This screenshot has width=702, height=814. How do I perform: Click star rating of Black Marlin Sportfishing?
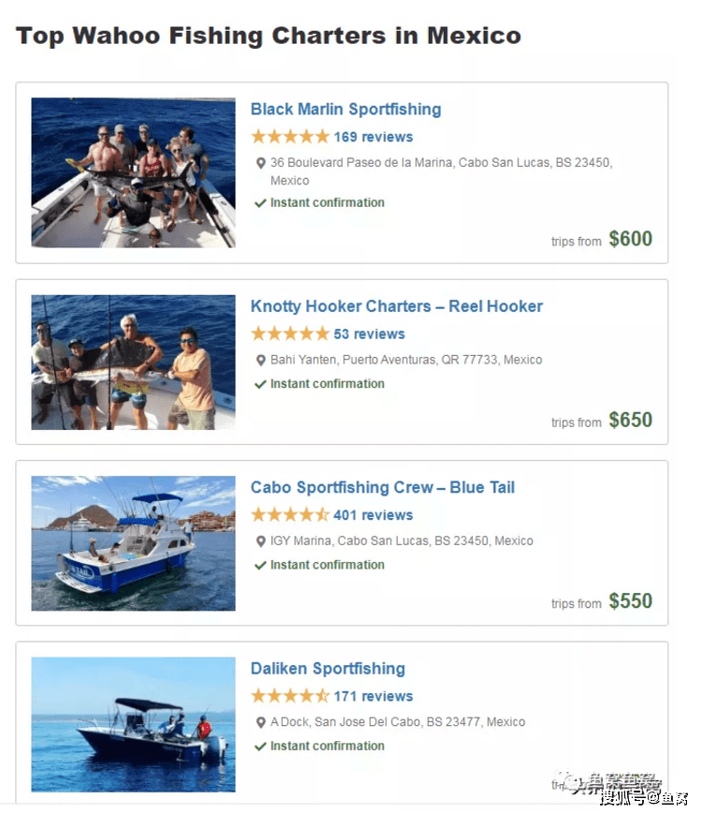[290, 137]
